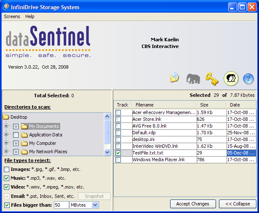This screenshot has height=213, width=259.
Task: Uncheck the Files bigger than checkbox
Action: point(7,205)
